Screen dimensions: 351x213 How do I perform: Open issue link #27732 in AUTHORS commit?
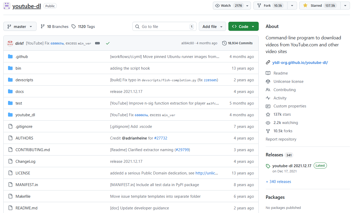(161, 138)
